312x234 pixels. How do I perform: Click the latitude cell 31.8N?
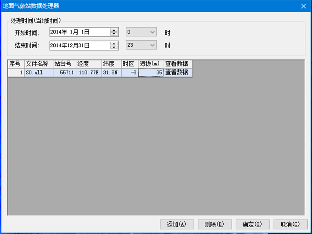coord(111,72)
